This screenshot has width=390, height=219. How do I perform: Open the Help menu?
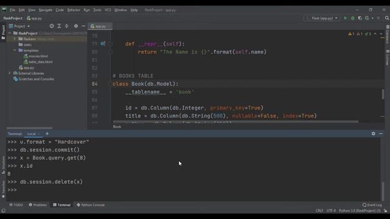(134, 10)
